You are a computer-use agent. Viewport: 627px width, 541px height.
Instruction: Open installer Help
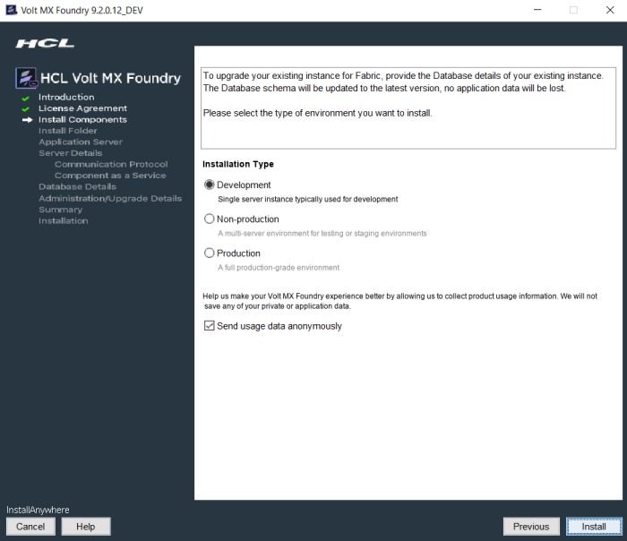pos(86,527)
